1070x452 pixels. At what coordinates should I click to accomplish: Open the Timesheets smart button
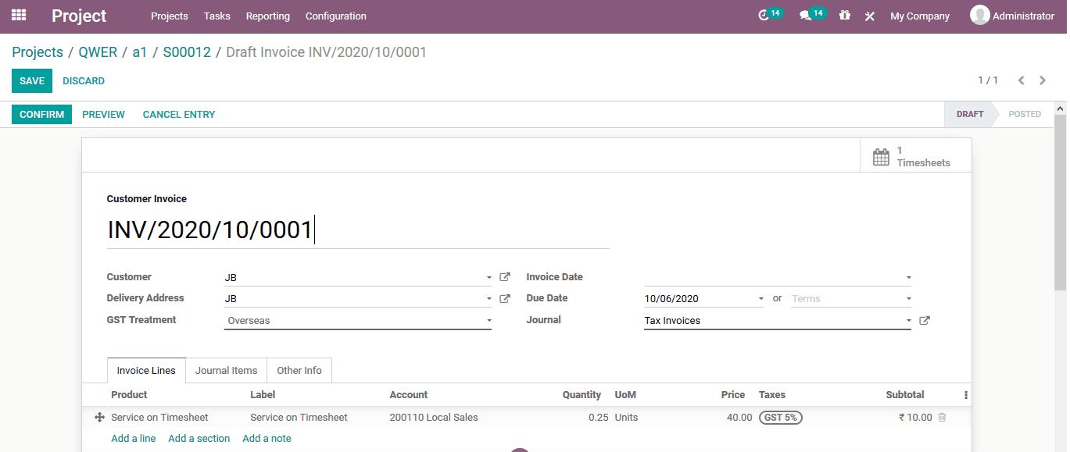pyautogui.click(x=914, y=155)
